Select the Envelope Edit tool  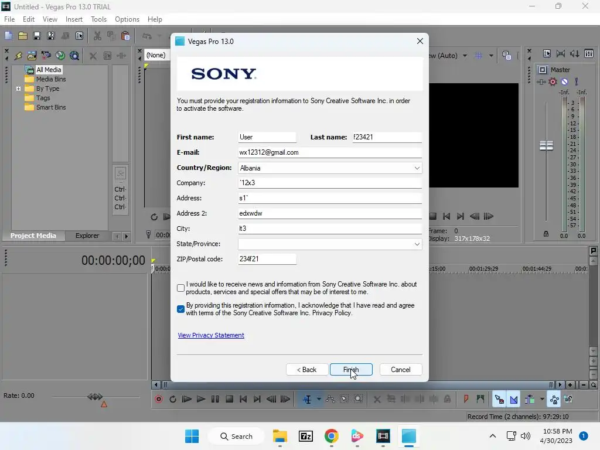click(x=330, y=399)
